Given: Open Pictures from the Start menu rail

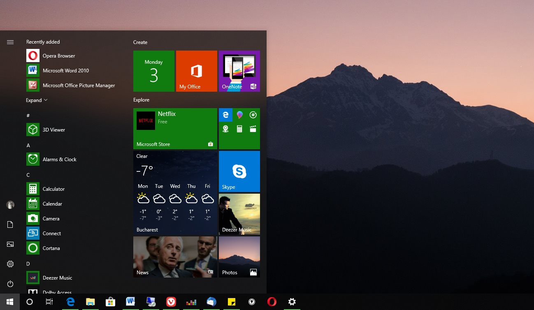Looking at the screenshot, I should pyautogui.click(x=10, y=244).
